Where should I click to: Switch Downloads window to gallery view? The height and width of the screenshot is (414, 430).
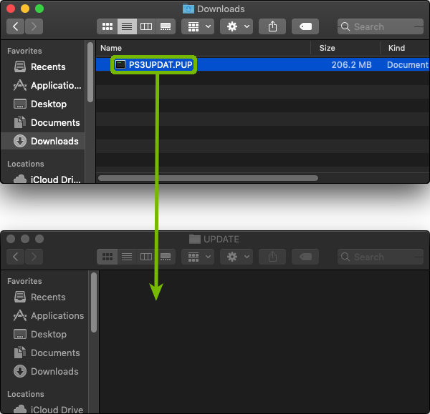[166, 26]
